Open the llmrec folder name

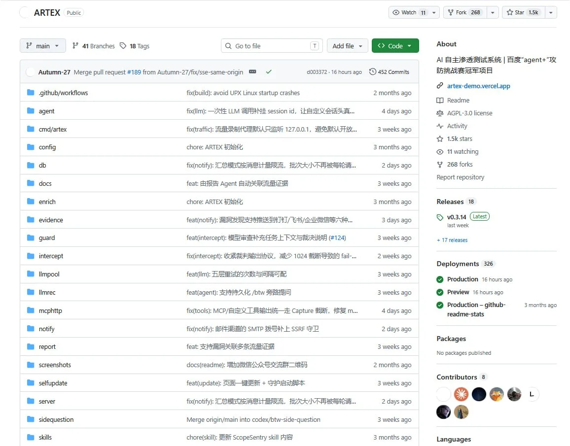point(47,292)
